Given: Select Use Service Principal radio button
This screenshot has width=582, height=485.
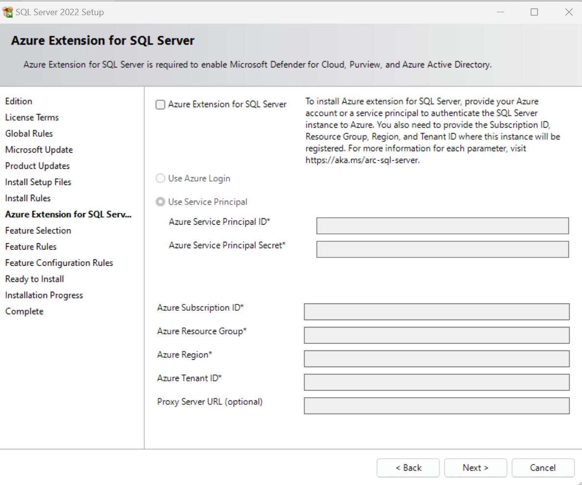Looking at the screenshot, I should point(161,202).
